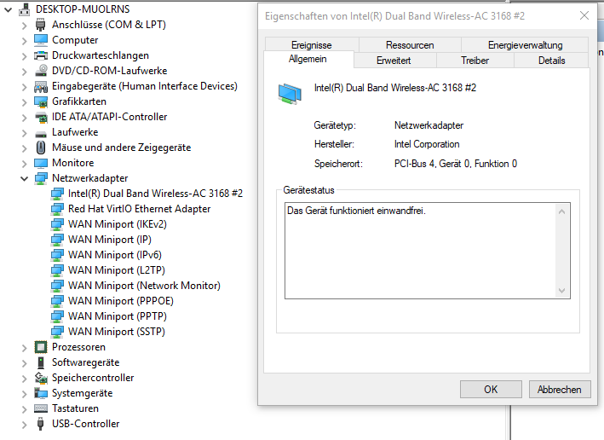Select the WAN Miniport (IP) row
The image size is (604, 440).
[109, 240]
